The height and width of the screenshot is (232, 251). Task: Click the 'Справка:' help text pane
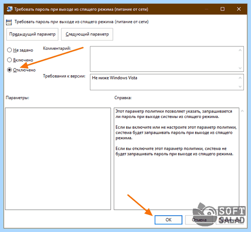coord(177,158)
